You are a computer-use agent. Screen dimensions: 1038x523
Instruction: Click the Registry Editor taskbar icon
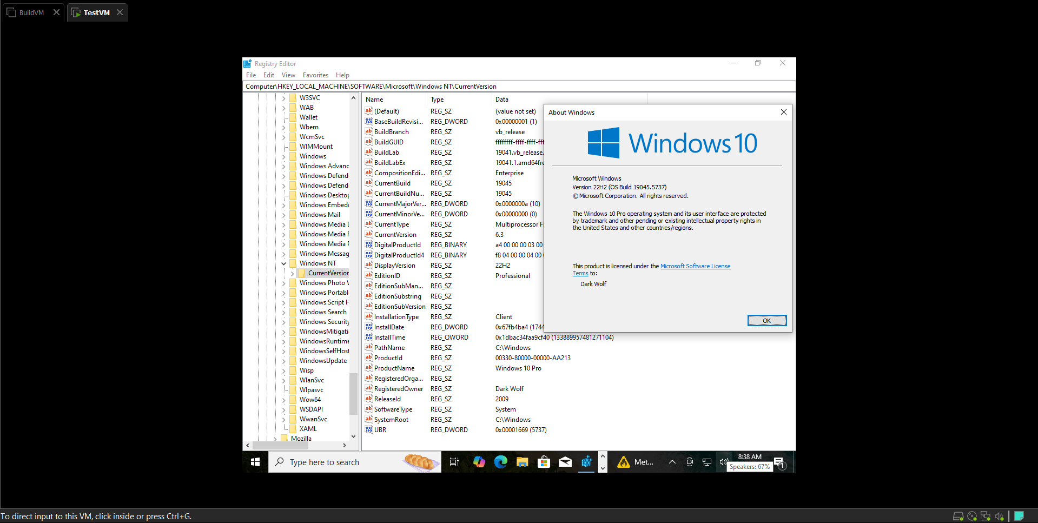pyautogui.click(x=587, y=462)
